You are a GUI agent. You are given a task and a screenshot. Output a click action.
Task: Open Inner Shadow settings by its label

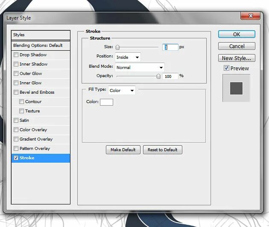point(33,64)
